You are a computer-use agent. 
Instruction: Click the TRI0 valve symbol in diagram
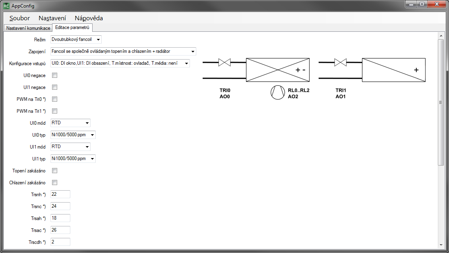click(224, 62)
